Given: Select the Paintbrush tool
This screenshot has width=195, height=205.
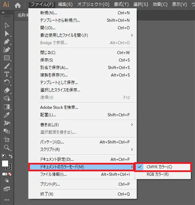Looking at the screenshot, I should point(7,66).
